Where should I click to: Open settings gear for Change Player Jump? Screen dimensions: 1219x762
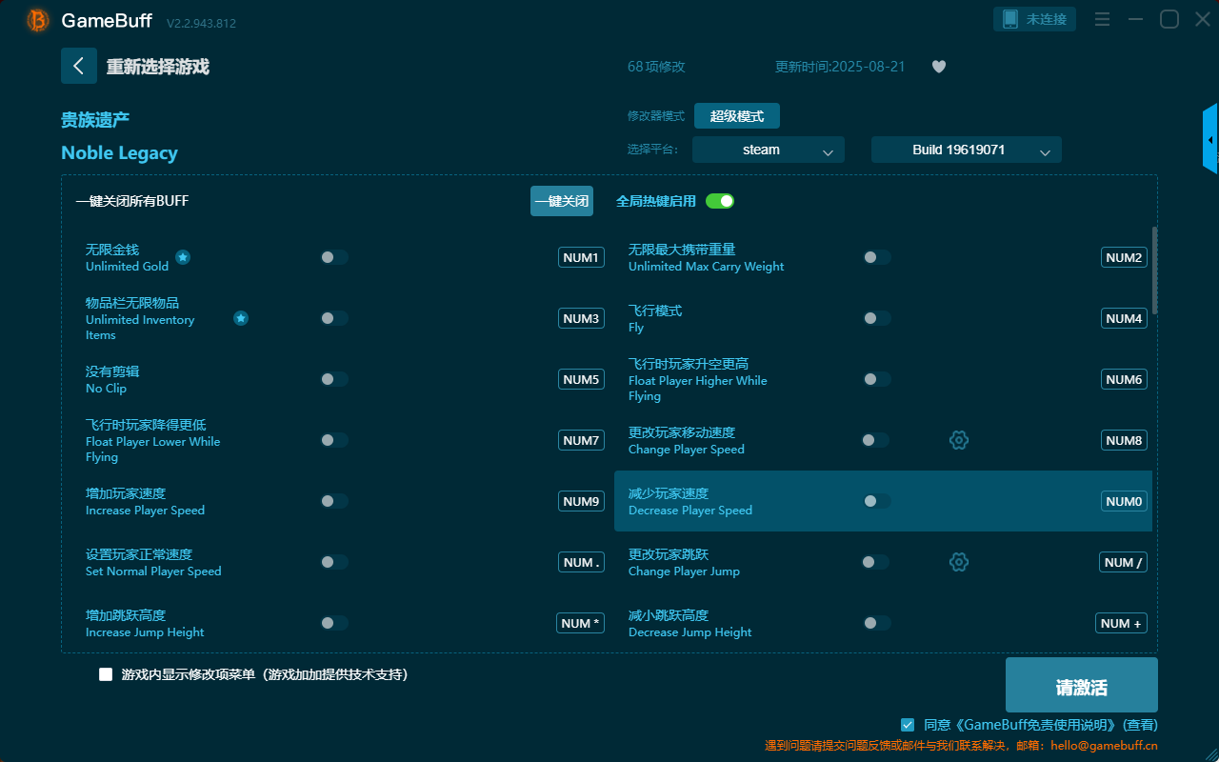(x=959, y=562)
